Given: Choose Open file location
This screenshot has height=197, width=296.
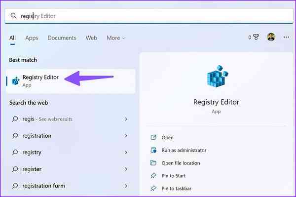Looking at the screenshot, I should (181, 163).
